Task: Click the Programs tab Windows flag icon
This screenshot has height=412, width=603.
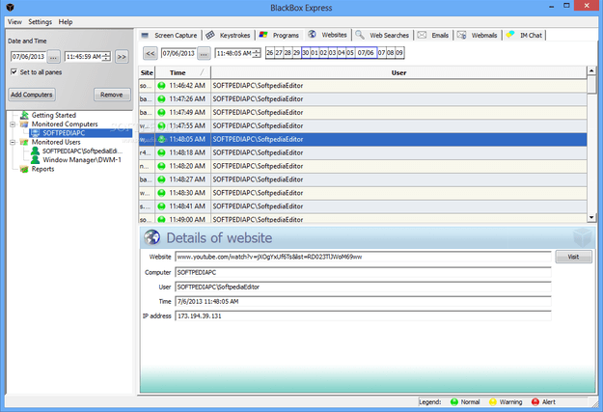Action: tap(263, 35)
